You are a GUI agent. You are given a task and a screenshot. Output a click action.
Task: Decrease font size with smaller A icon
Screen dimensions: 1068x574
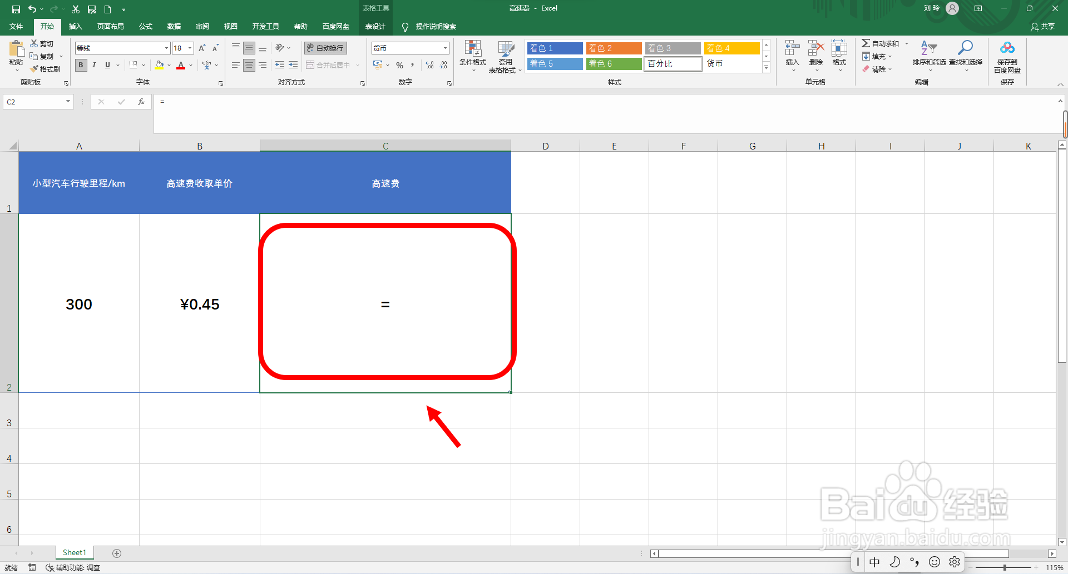[x=215, y=48]
